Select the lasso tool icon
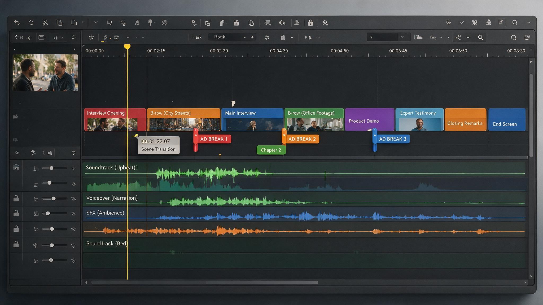 coord(123,23)
